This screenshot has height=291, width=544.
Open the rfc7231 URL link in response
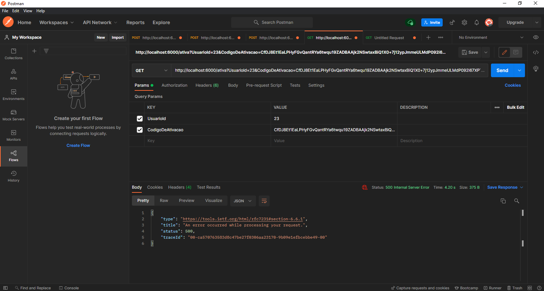[243, 219]
